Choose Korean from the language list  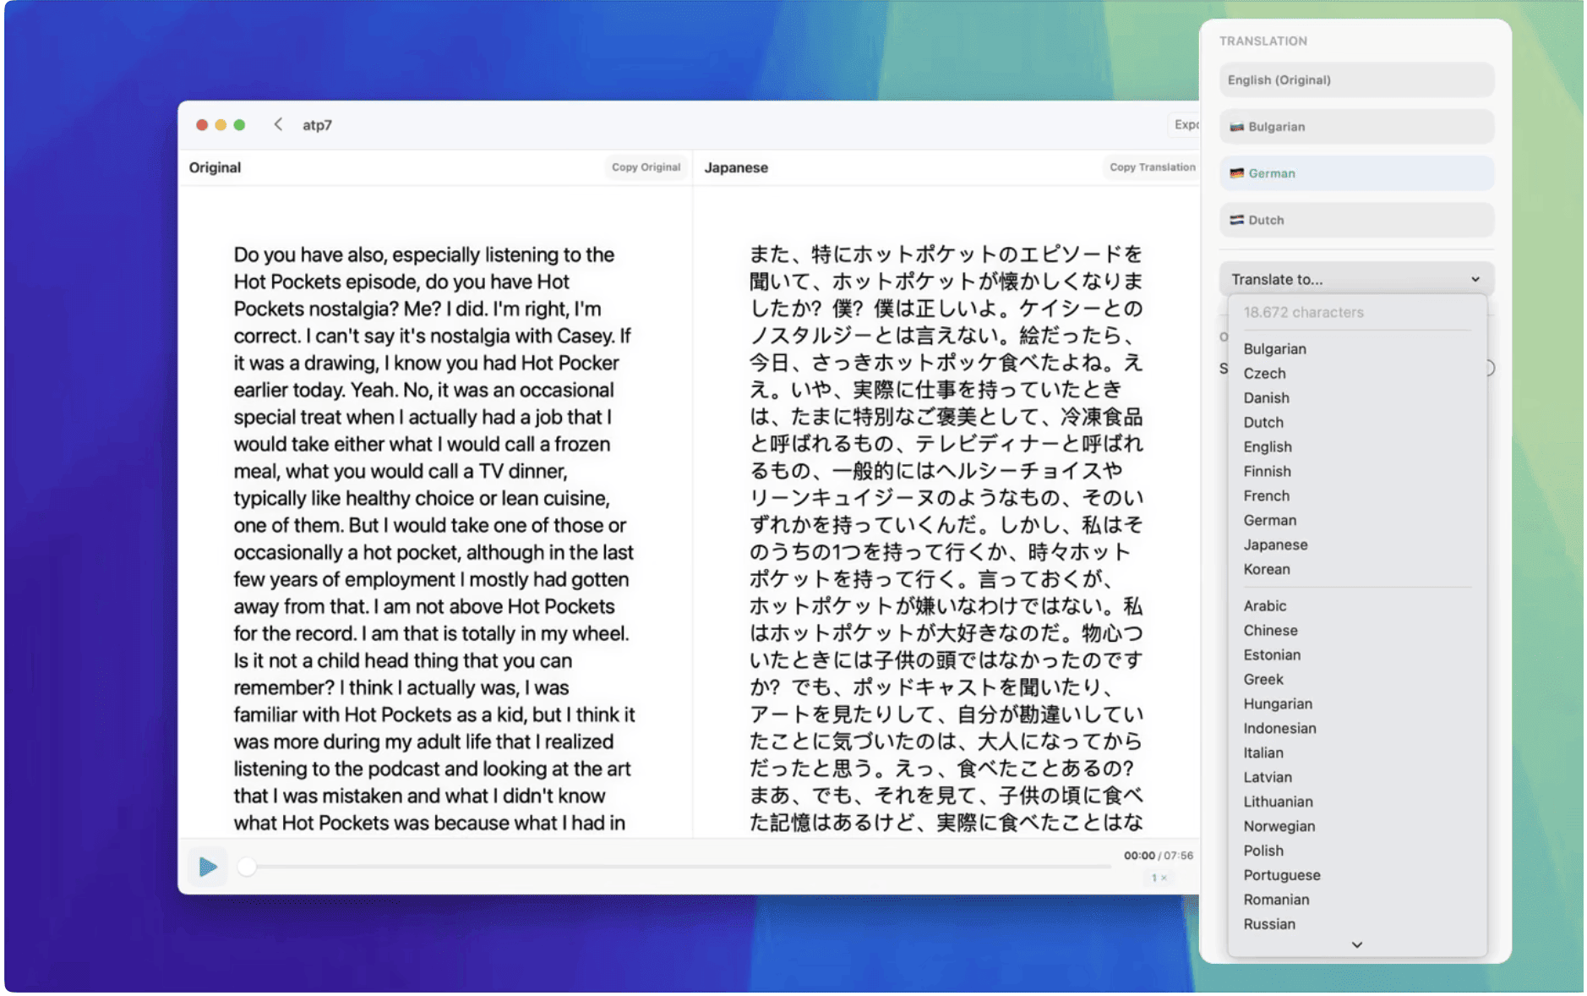(1266, 569)
